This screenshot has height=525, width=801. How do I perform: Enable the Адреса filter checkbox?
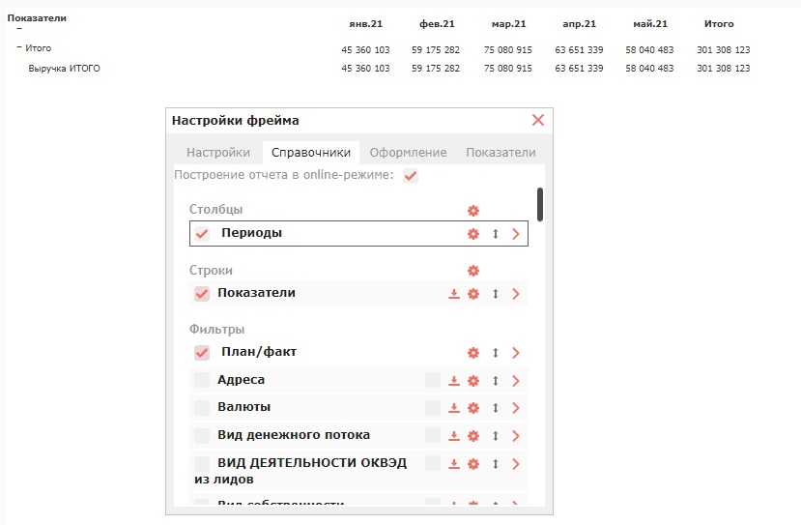tap(202, 380)
